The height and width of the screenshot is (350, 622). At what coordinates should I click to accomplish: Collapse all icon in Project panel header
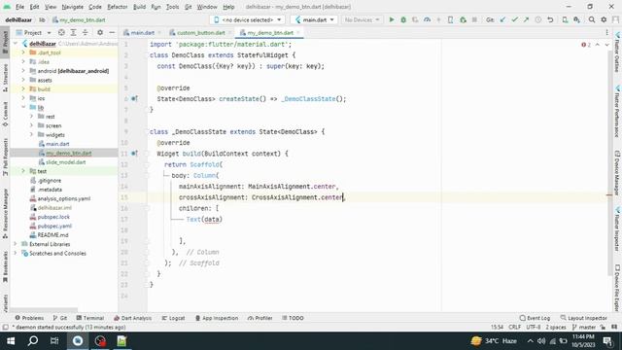[x=85, y=32]
